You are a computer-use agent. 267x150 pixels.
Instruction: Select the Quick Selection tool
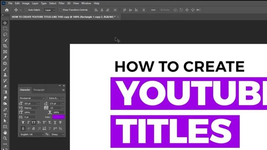5,40
